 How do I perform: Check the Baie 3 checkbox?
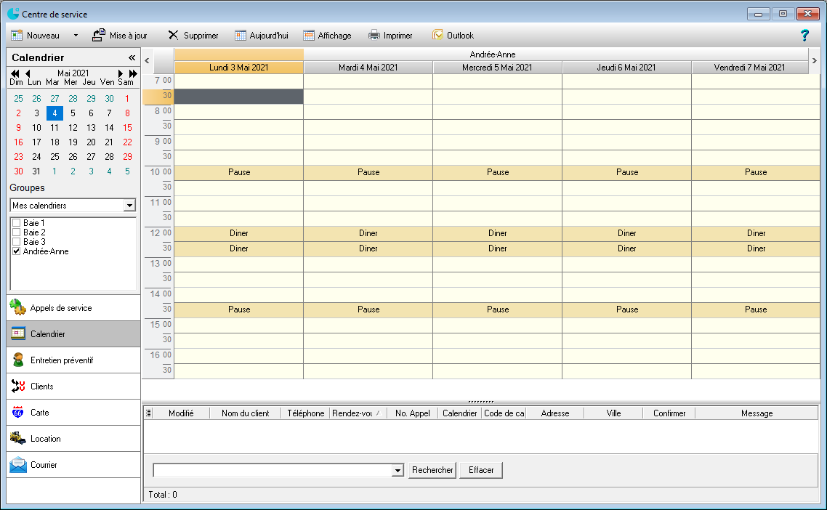tap(16, 241)
